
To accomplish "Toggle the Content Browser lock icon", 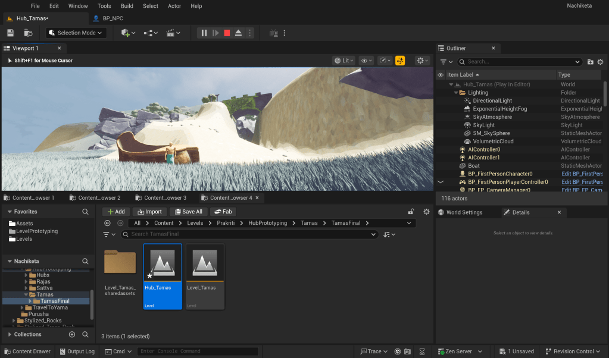I will coord(411,212).
